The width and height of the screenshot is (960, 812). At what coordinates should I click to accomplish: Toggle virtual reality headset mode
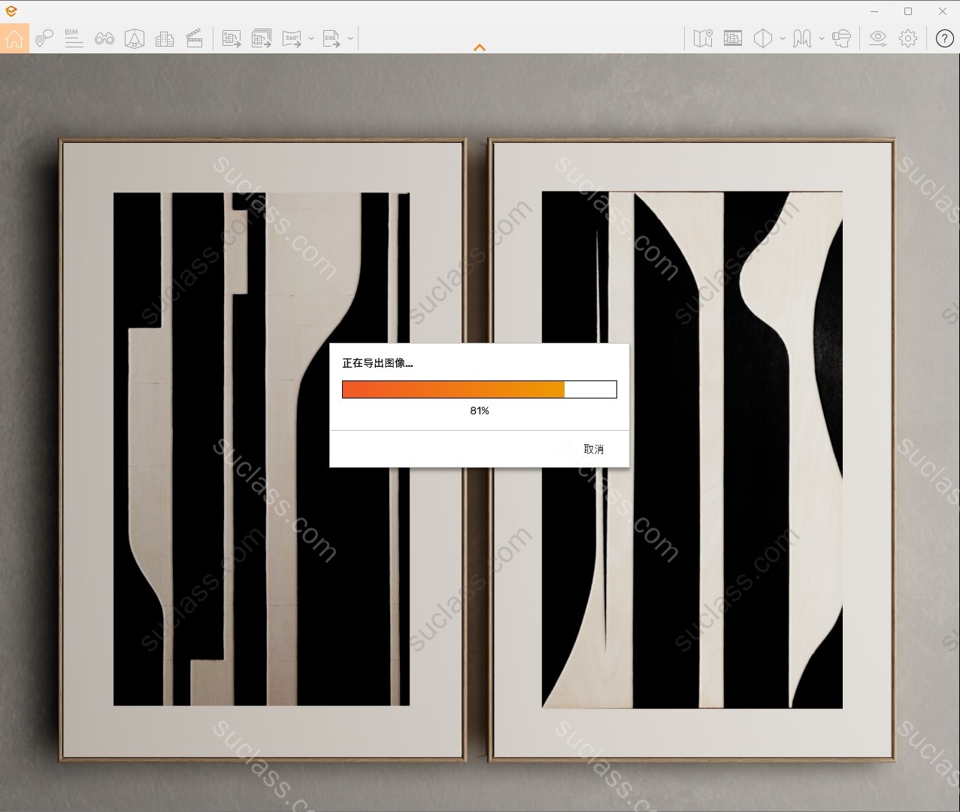click(841, 38)
